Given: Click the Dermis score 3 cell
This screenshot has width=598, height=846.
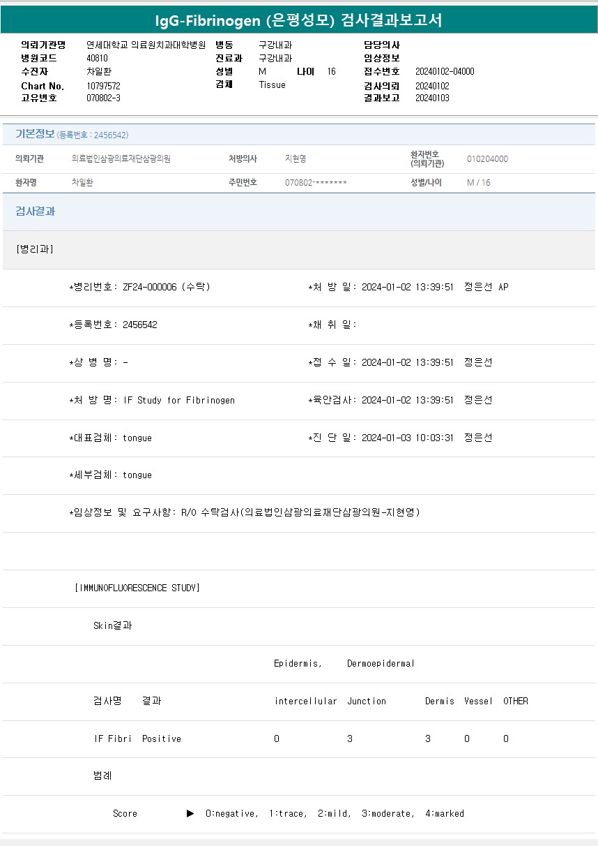Looking at the screenshot, I should (x=428, y=739).
